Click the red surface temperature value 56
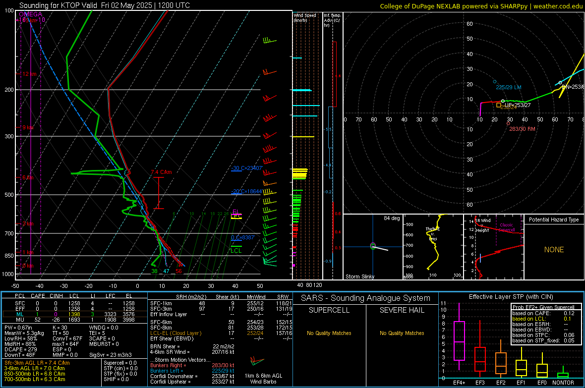Image resolution: width=585 pixels, height=388 pixels. click(x=178, y=271)
